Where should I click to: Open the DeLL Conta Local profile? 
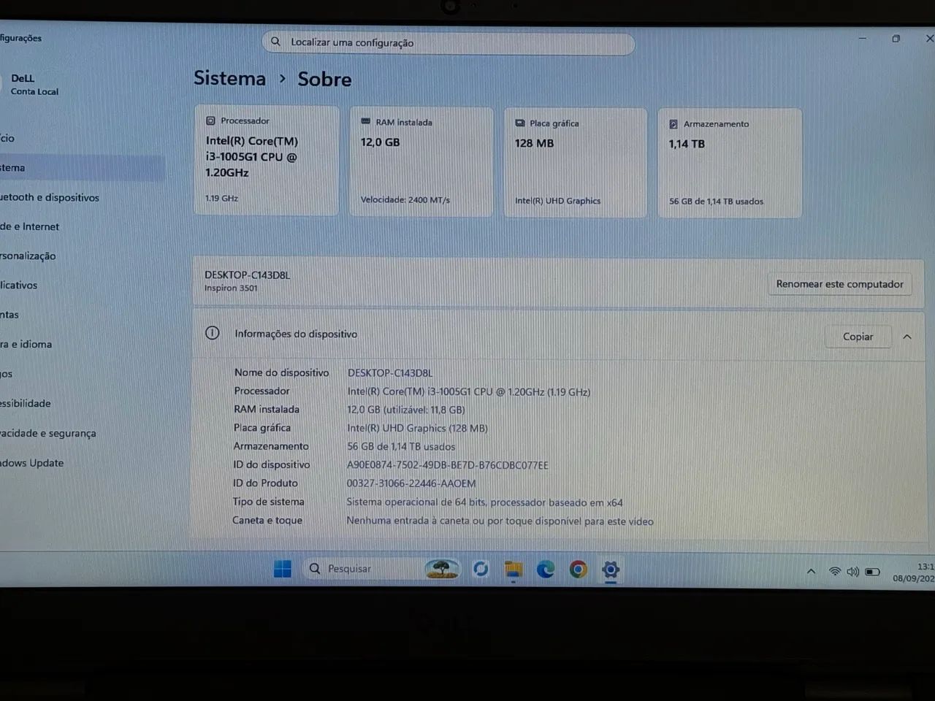pos(34,85)
